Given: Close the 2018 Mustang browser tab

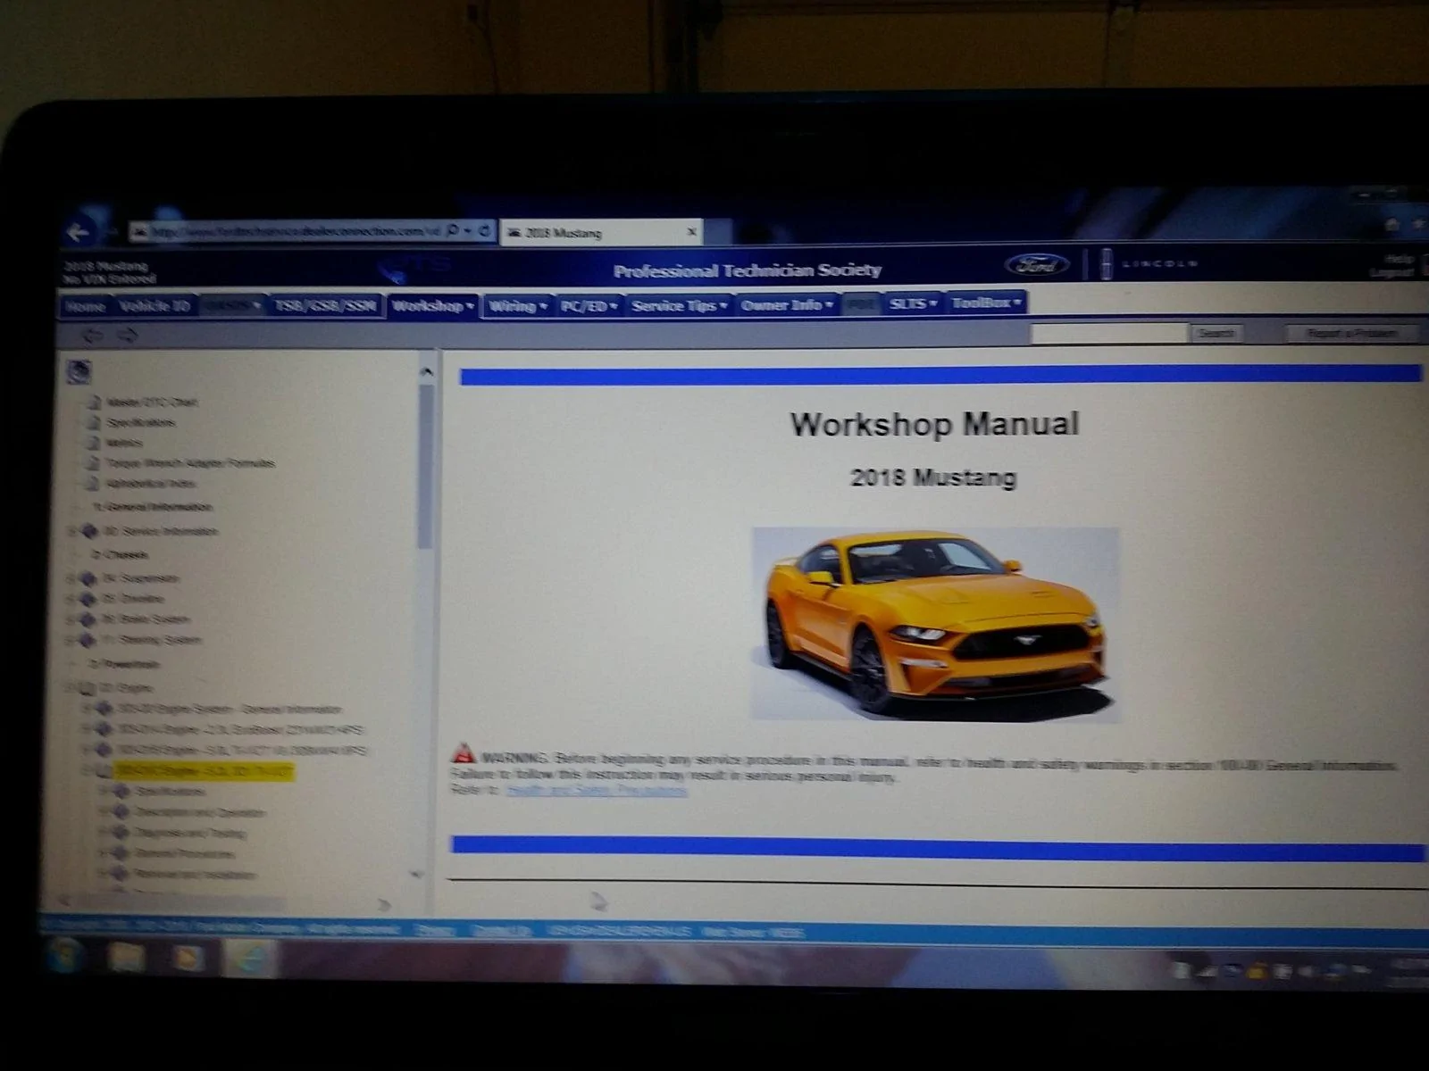Looking at the screenshot, I should 691,232.
